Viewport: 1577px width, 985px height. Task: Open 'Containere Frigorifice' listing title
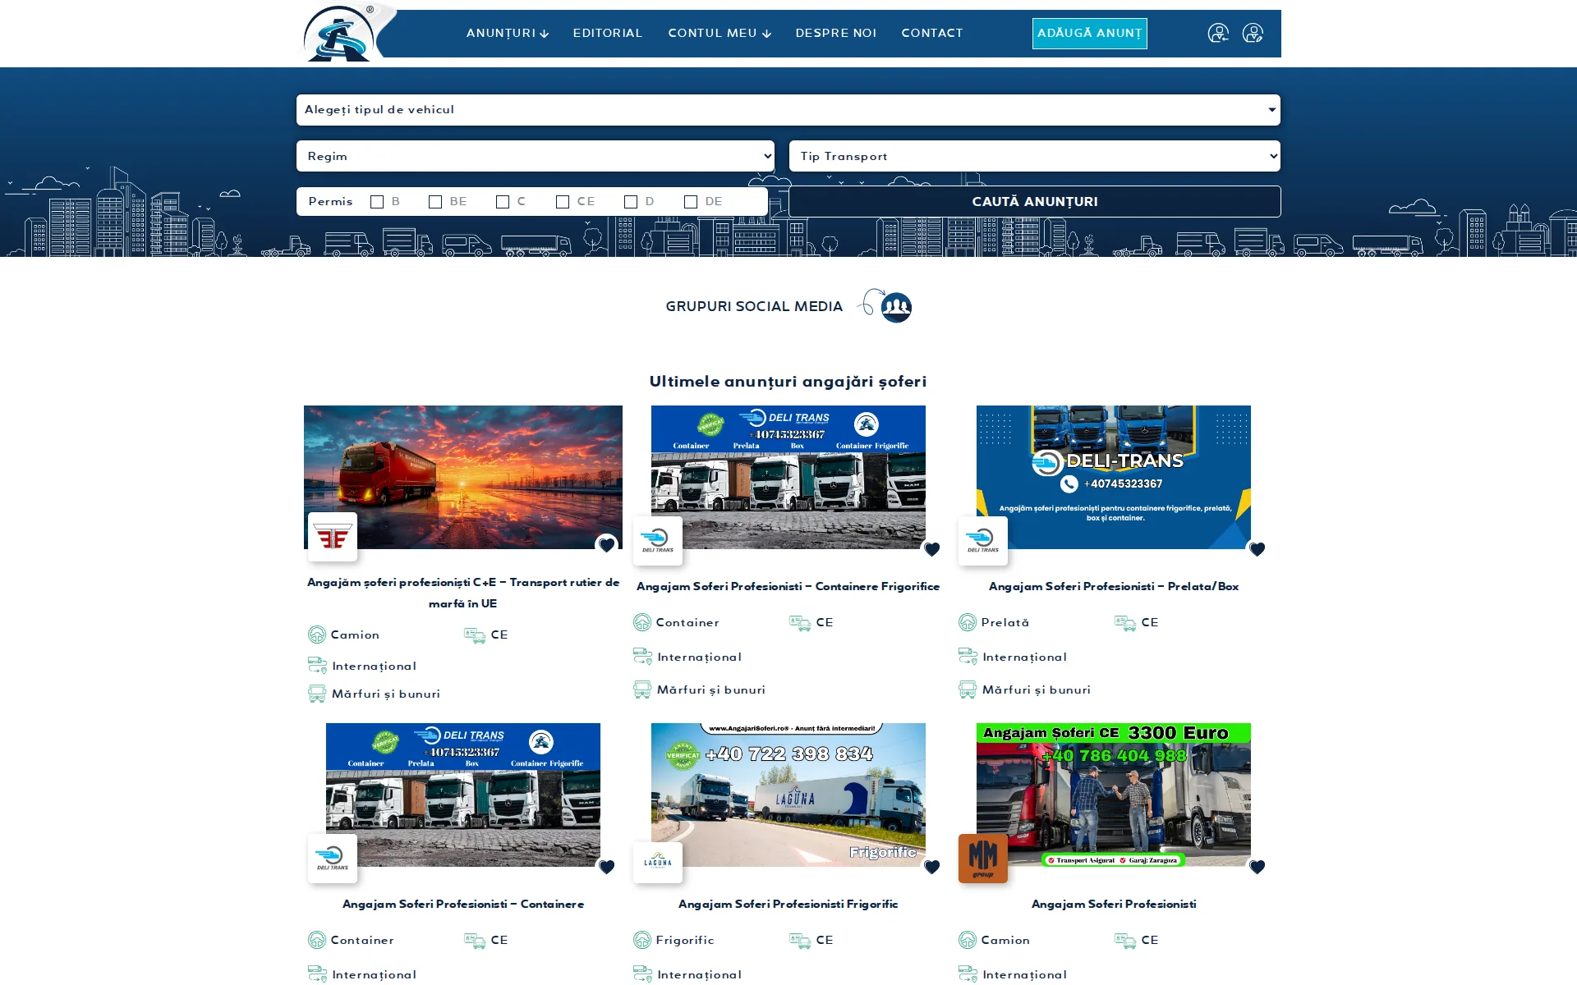[788, 587]
